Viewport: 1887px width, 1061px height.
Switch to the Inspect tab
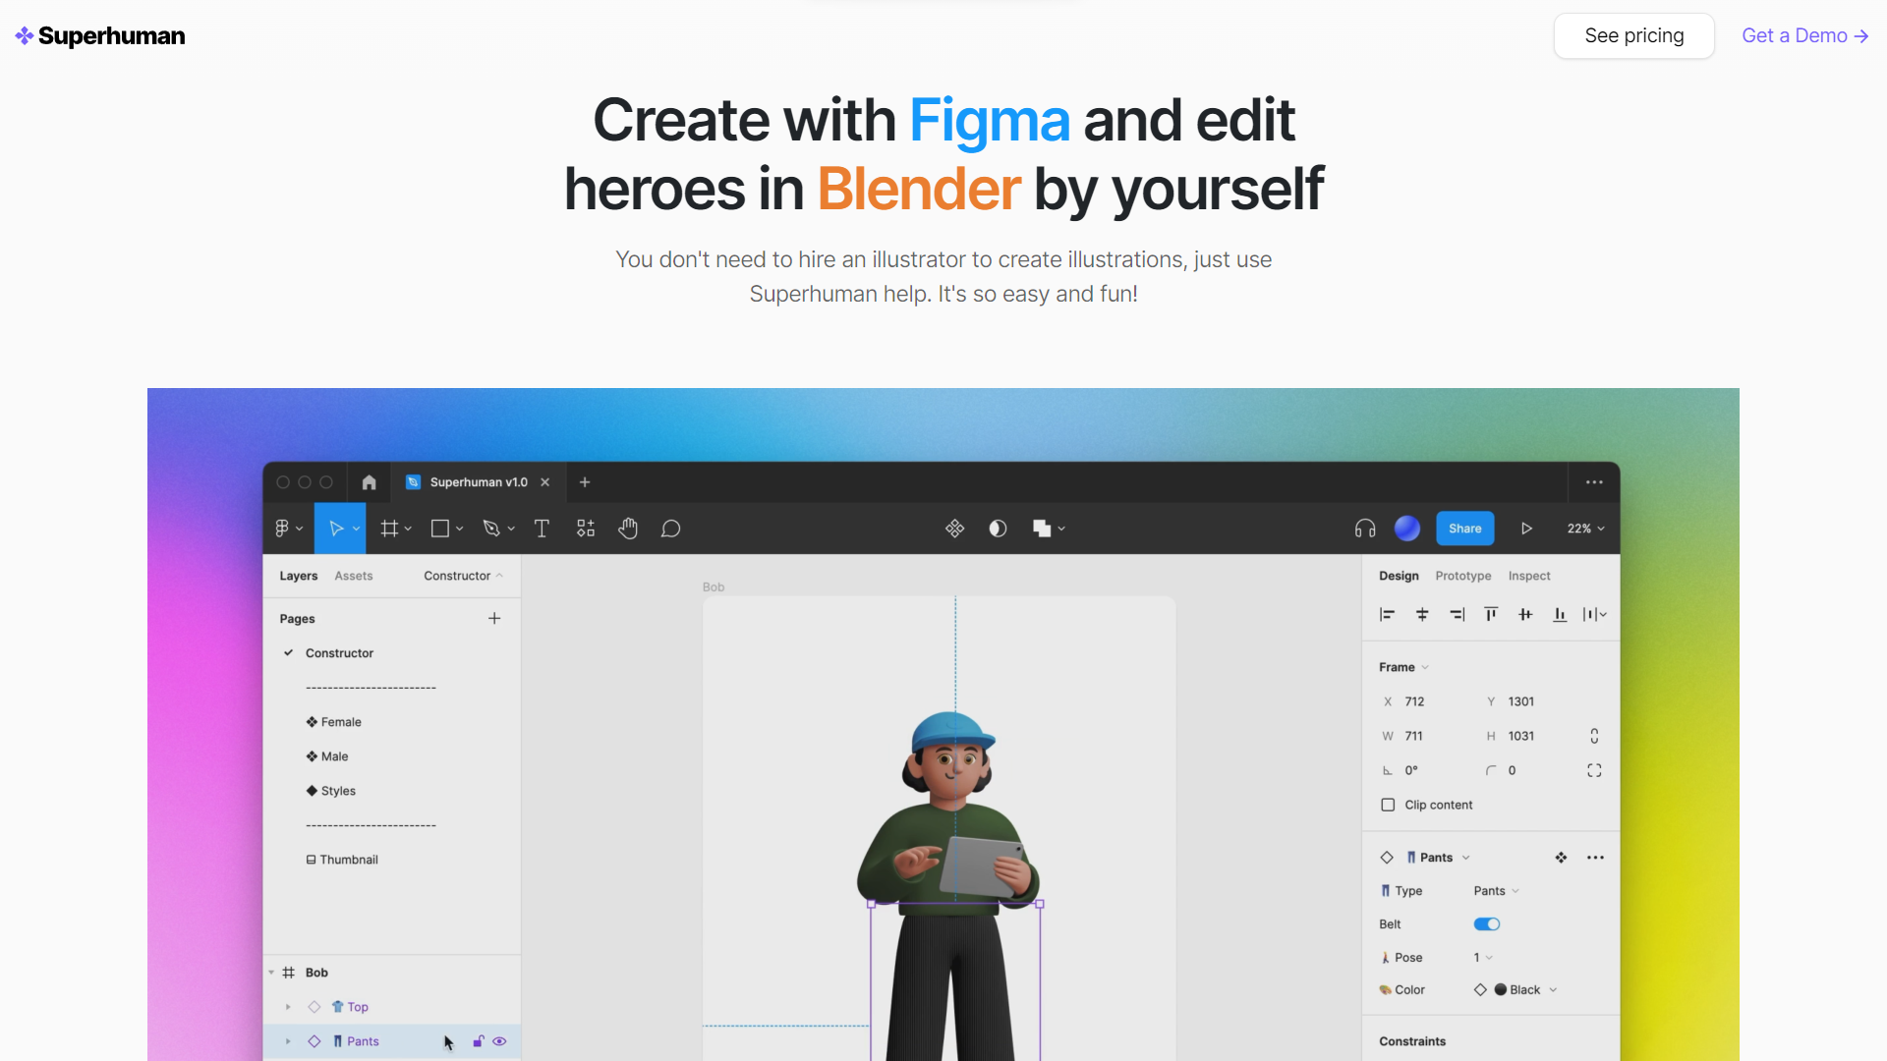[1529, 576]
